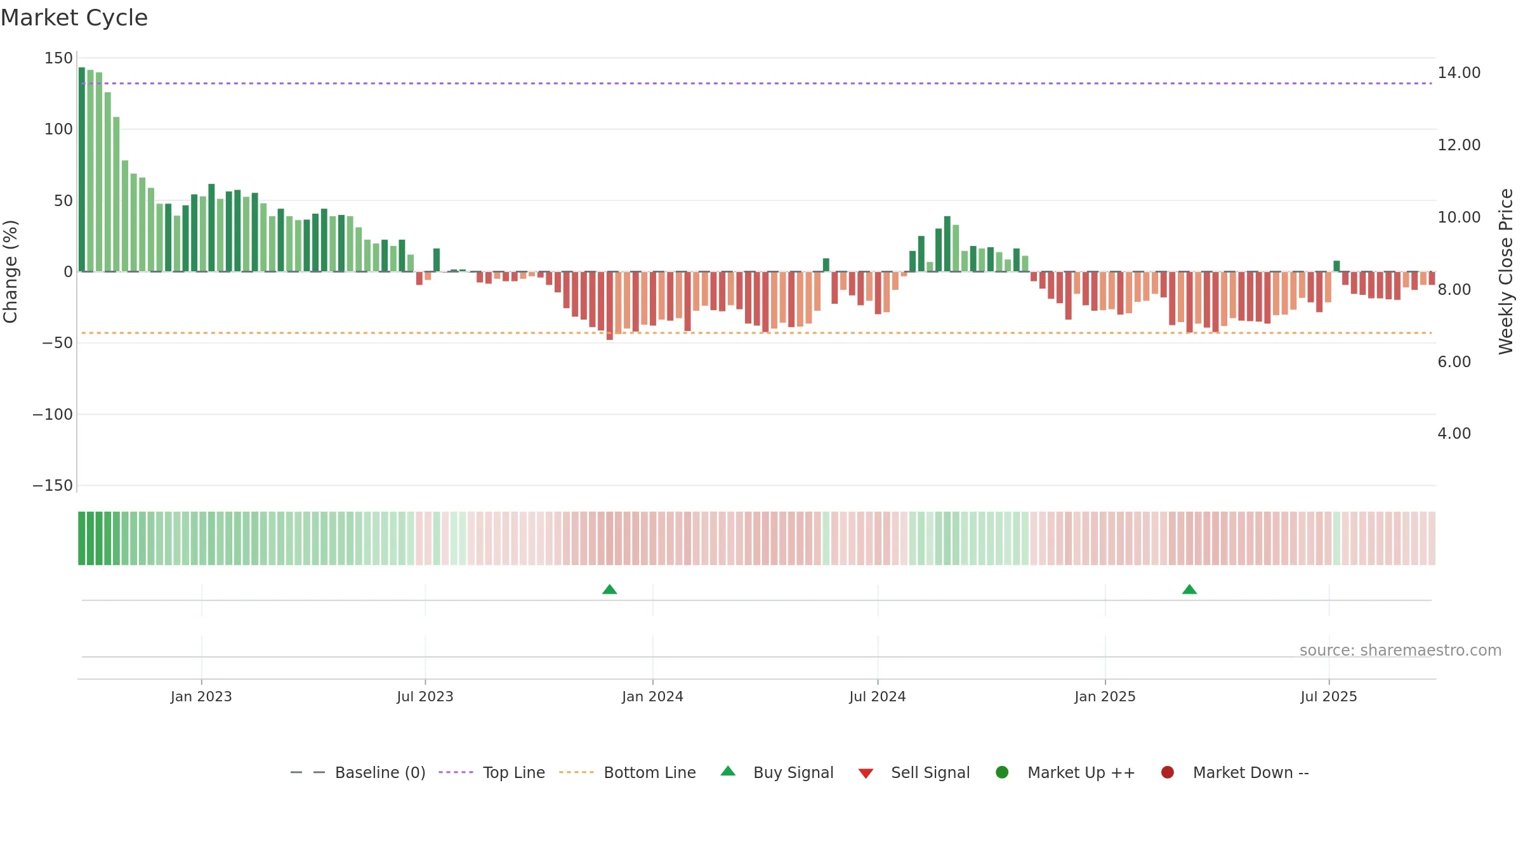Click the −50 tick on the left axis

(x=57, y=343)
